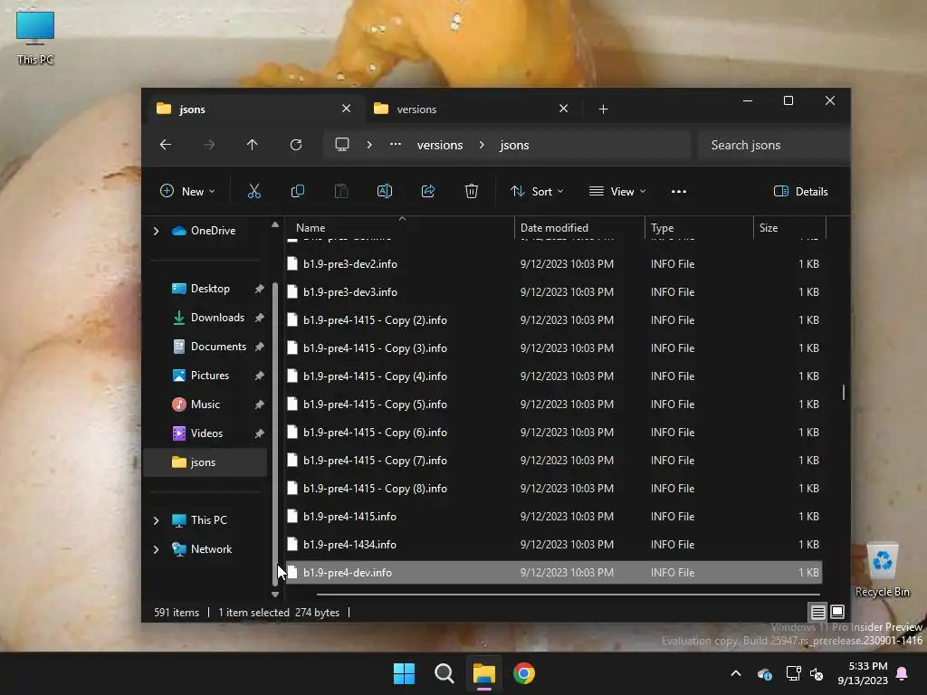
Task: Open the Recycle Bin desktop icon
Action: point(883,570)
